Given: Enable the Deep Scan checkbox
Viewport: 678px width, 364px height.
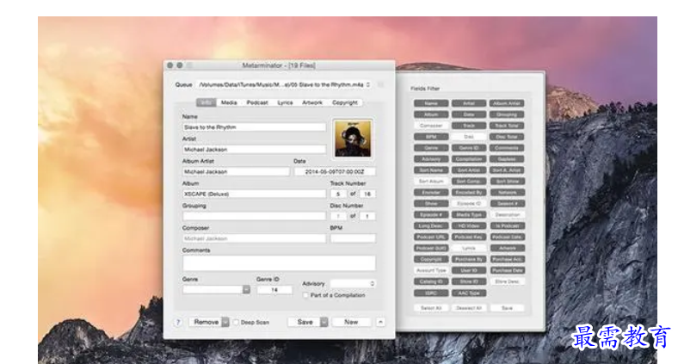Looking at the screenshot, I should coord(237,323).
